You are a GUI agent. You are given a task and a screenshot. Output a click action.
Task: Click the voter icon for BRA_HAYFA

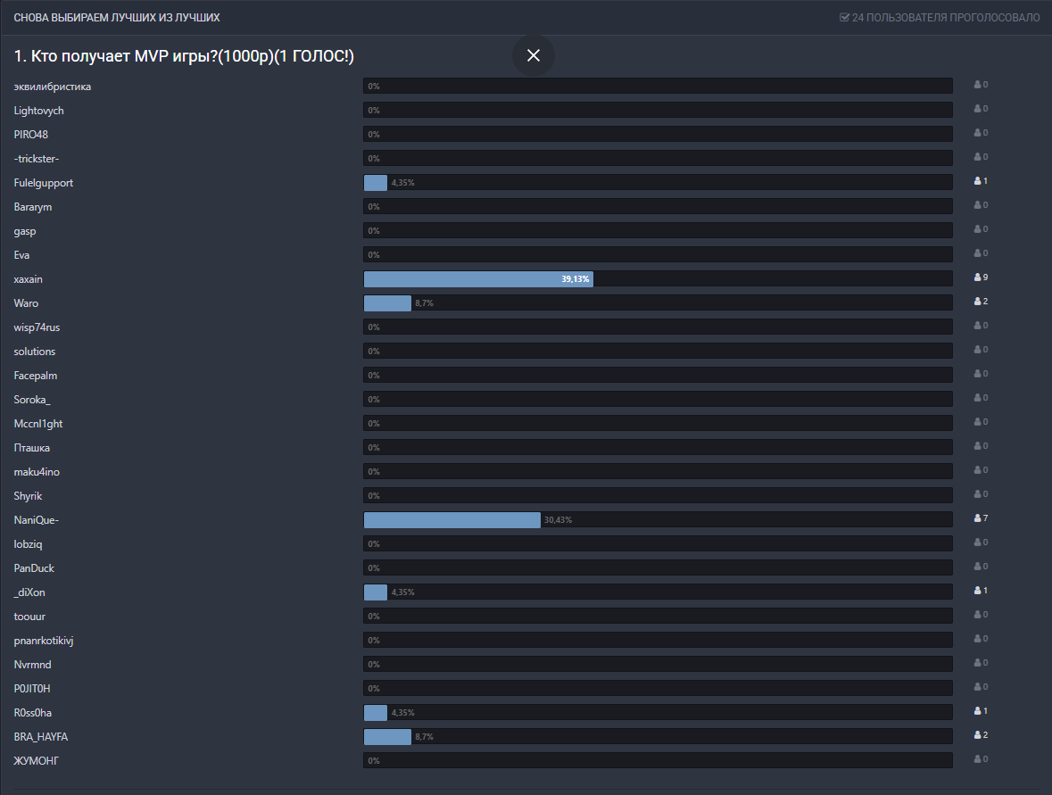(977, 735)
